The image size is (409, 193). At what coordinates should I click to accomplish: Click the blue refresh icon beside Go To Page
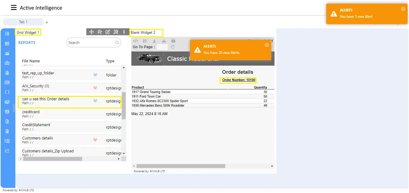pos(173,47)
